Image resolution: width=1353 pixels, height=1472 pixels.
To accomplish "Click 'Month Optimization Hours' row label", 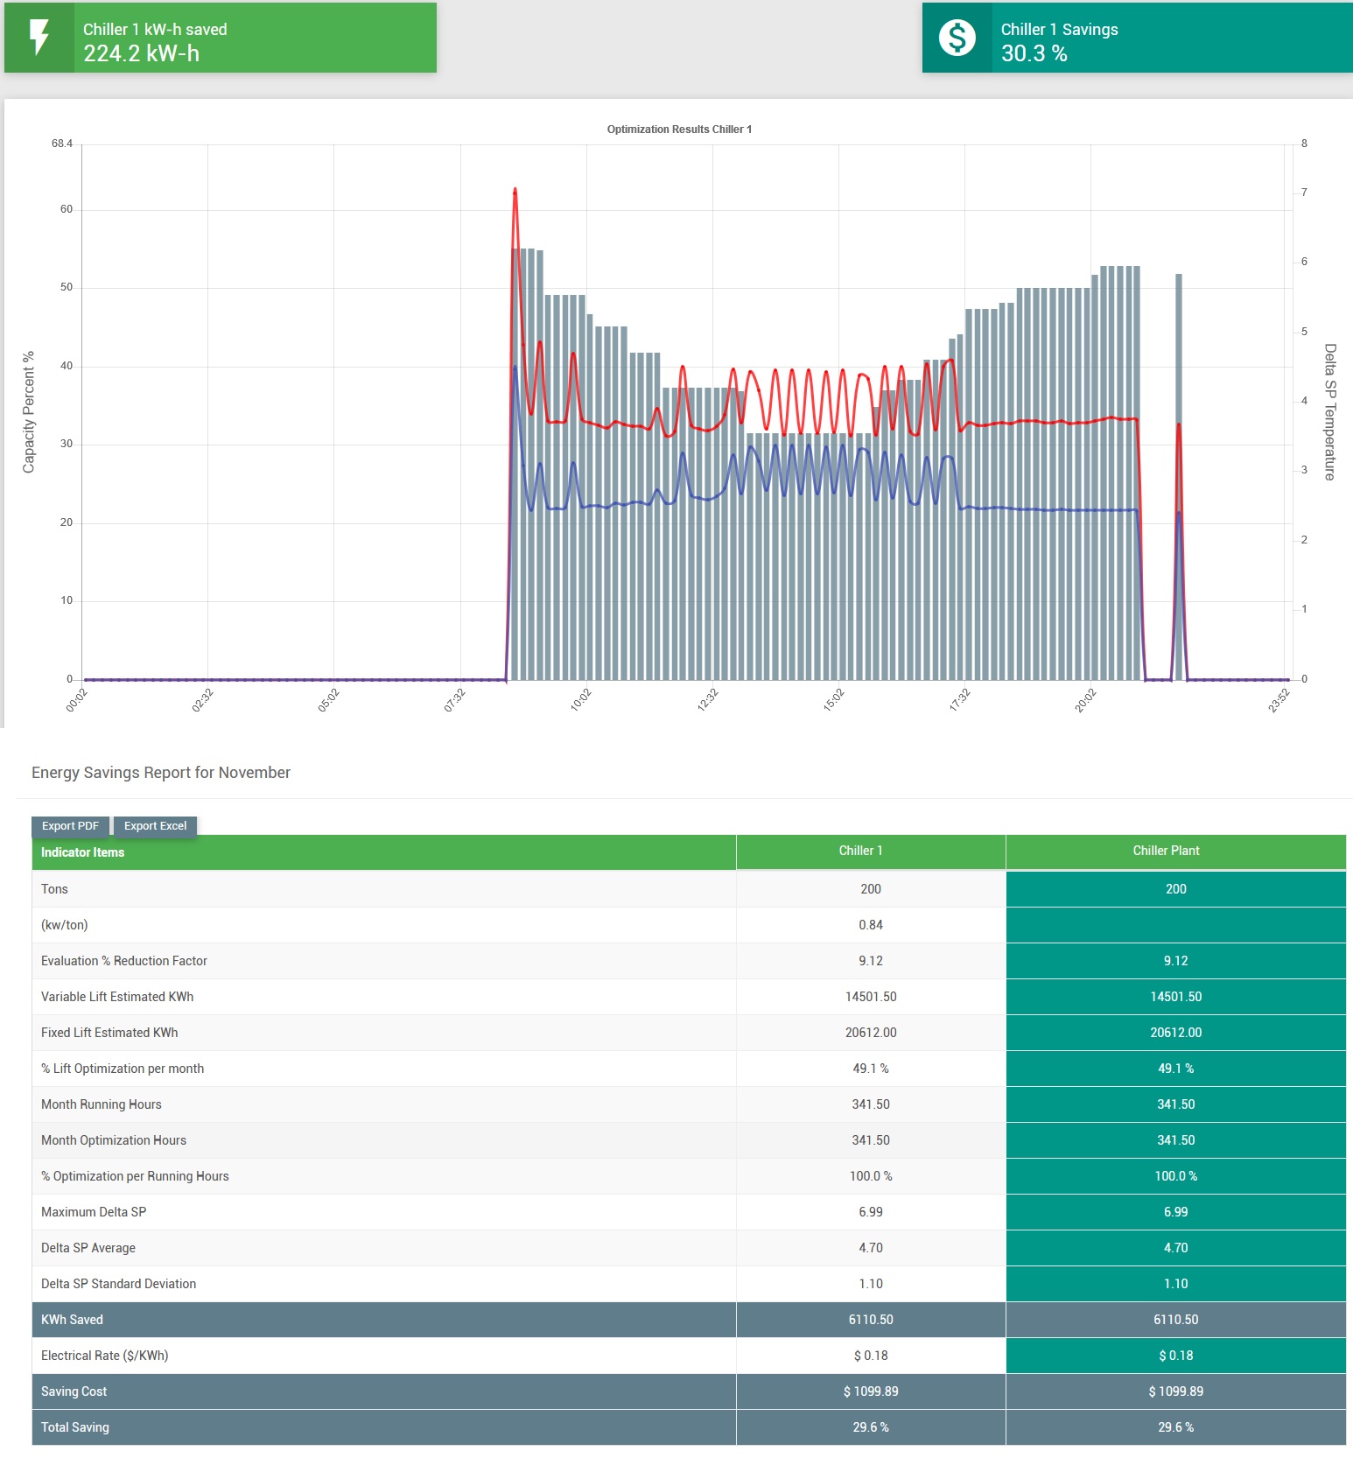I will click(x=114, y=1140).
